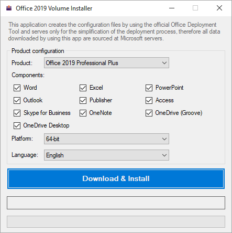Disable the Outlook component
The image size is (232, 233).
(17, 100)
